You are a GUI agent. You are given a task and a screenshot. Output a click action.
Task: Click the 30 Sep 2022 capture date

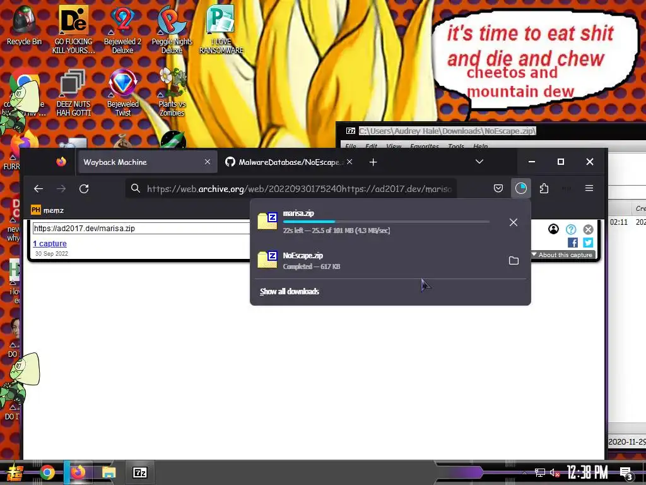(52, 254)
